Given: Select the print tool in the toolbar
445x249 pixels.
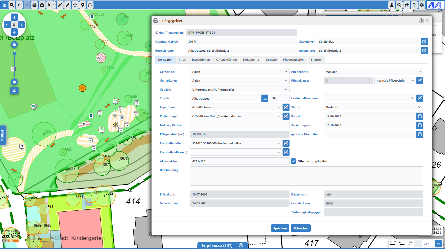Looking at the screenshot, I should pos(34,5).
